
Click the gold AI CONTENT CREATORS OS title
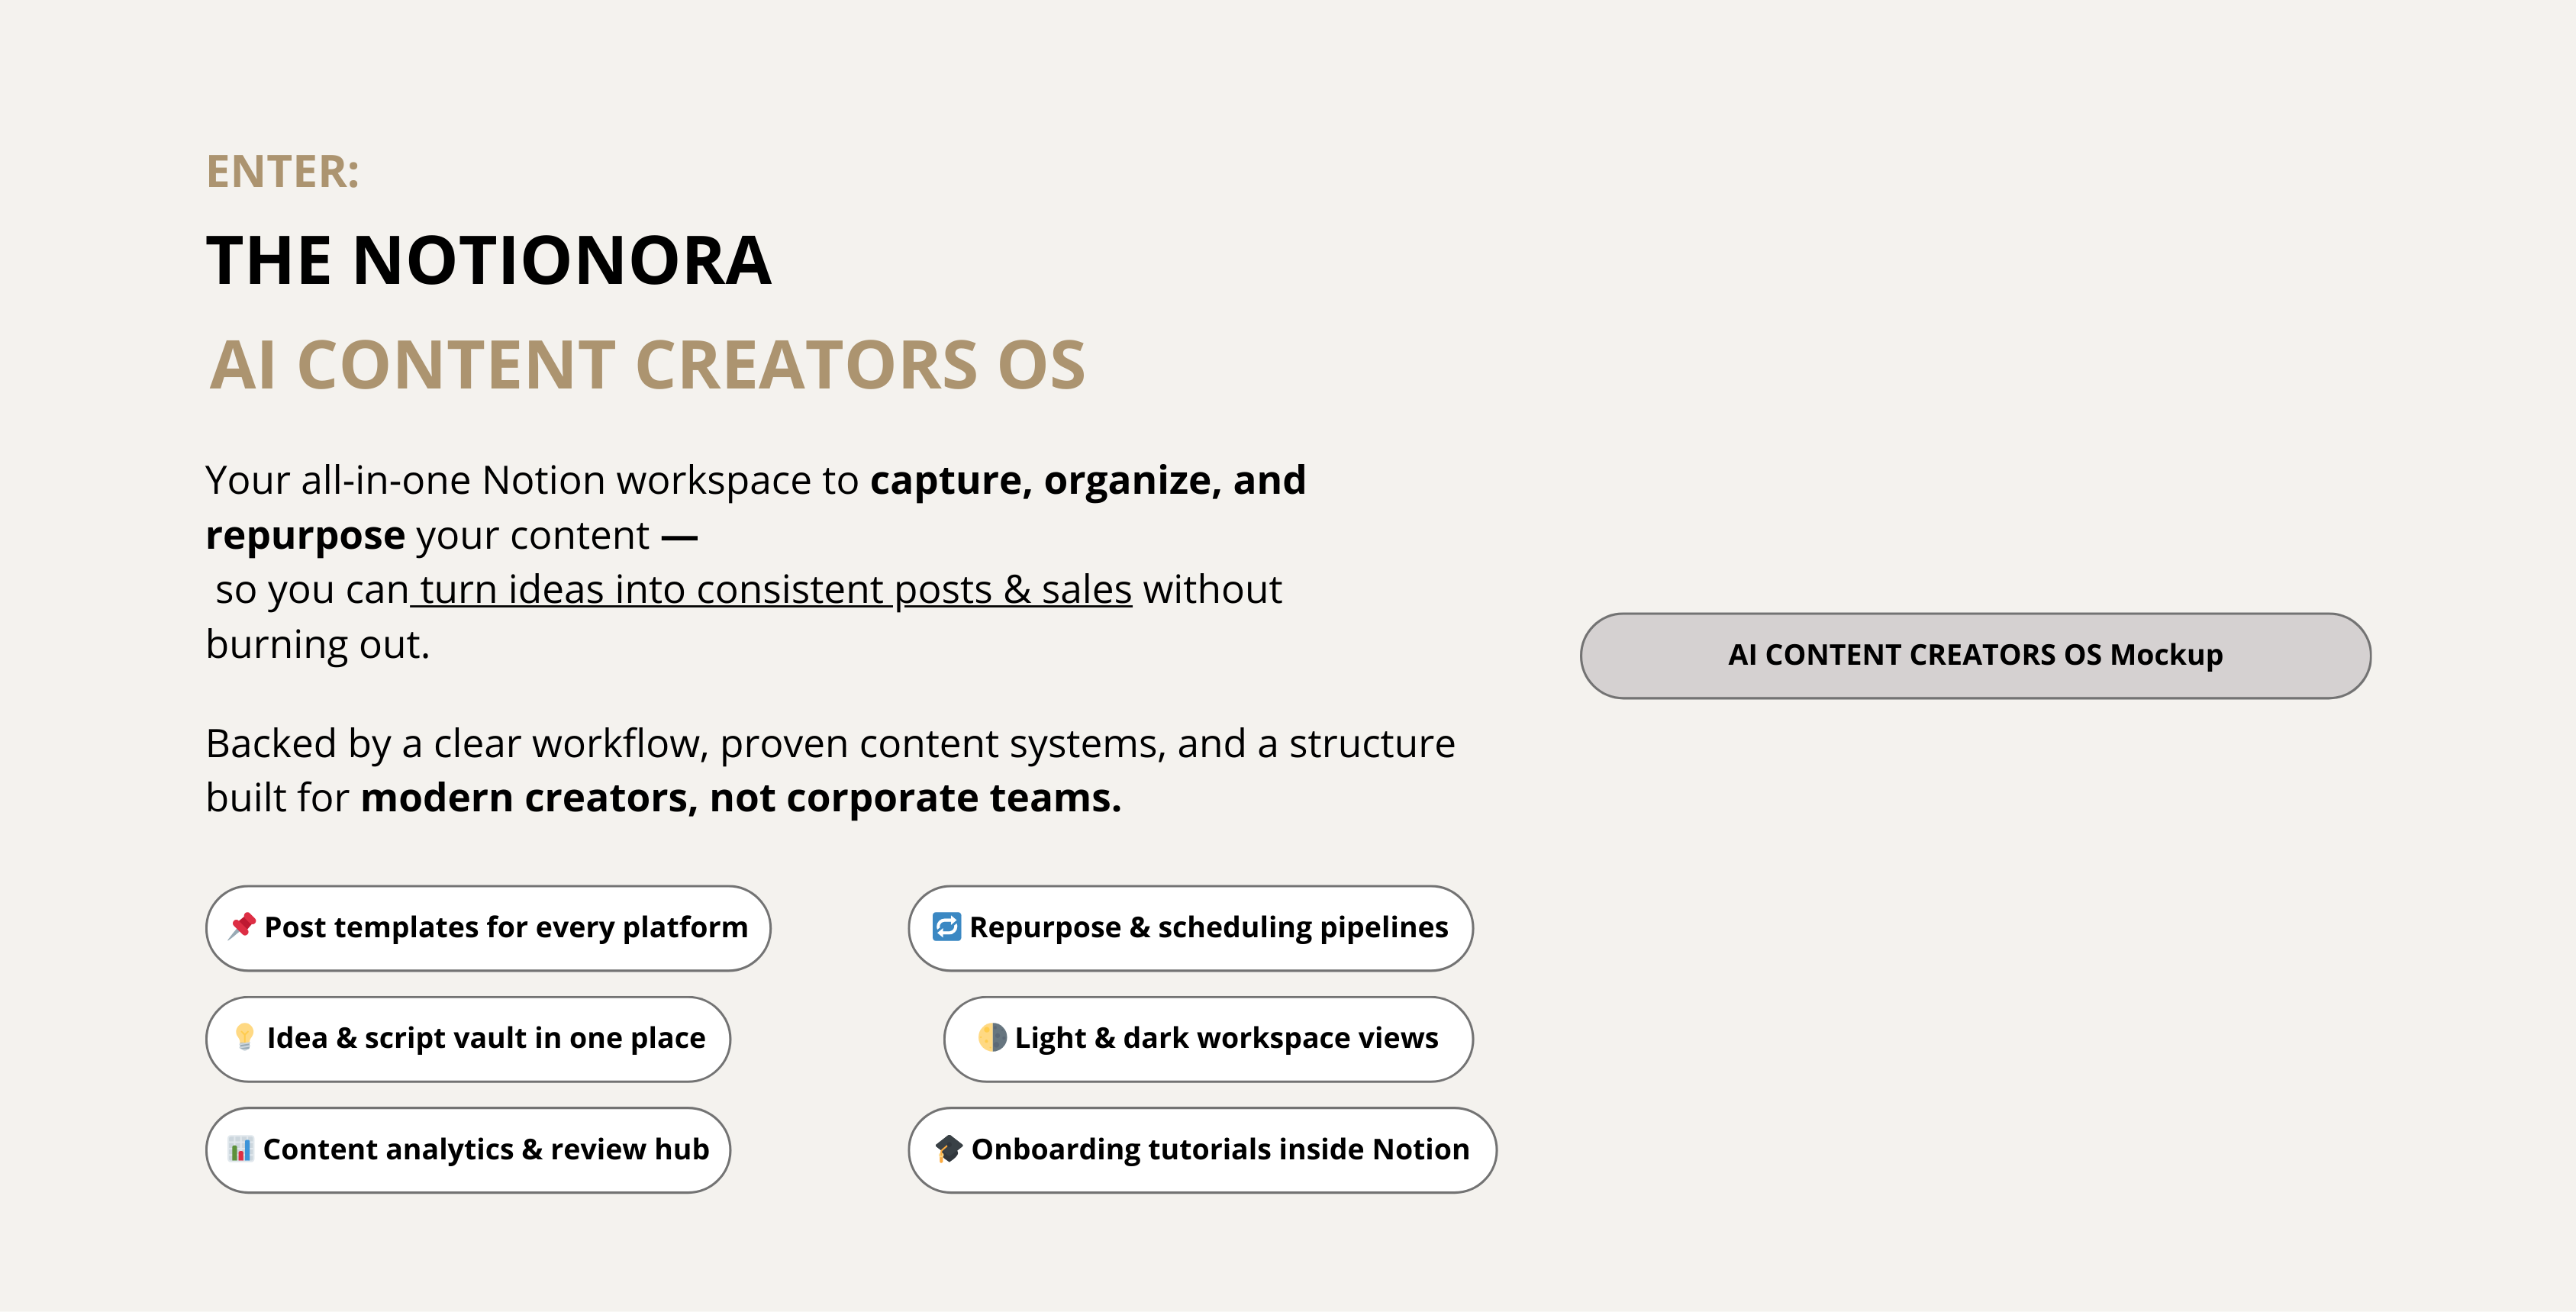[647, 364]
